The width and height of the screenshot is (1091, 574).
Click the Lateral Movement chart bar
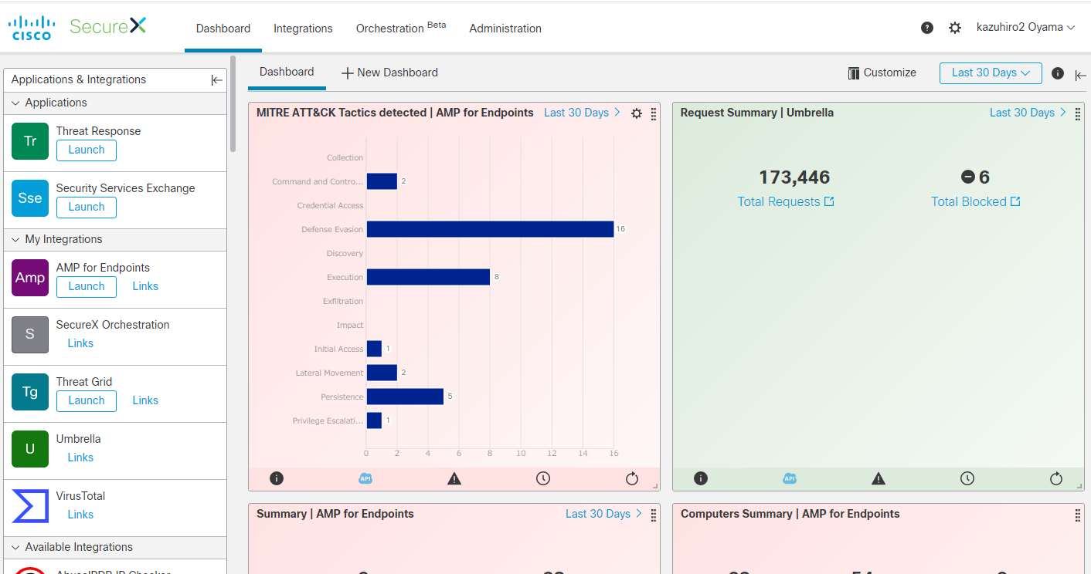[x=382, y=373]
